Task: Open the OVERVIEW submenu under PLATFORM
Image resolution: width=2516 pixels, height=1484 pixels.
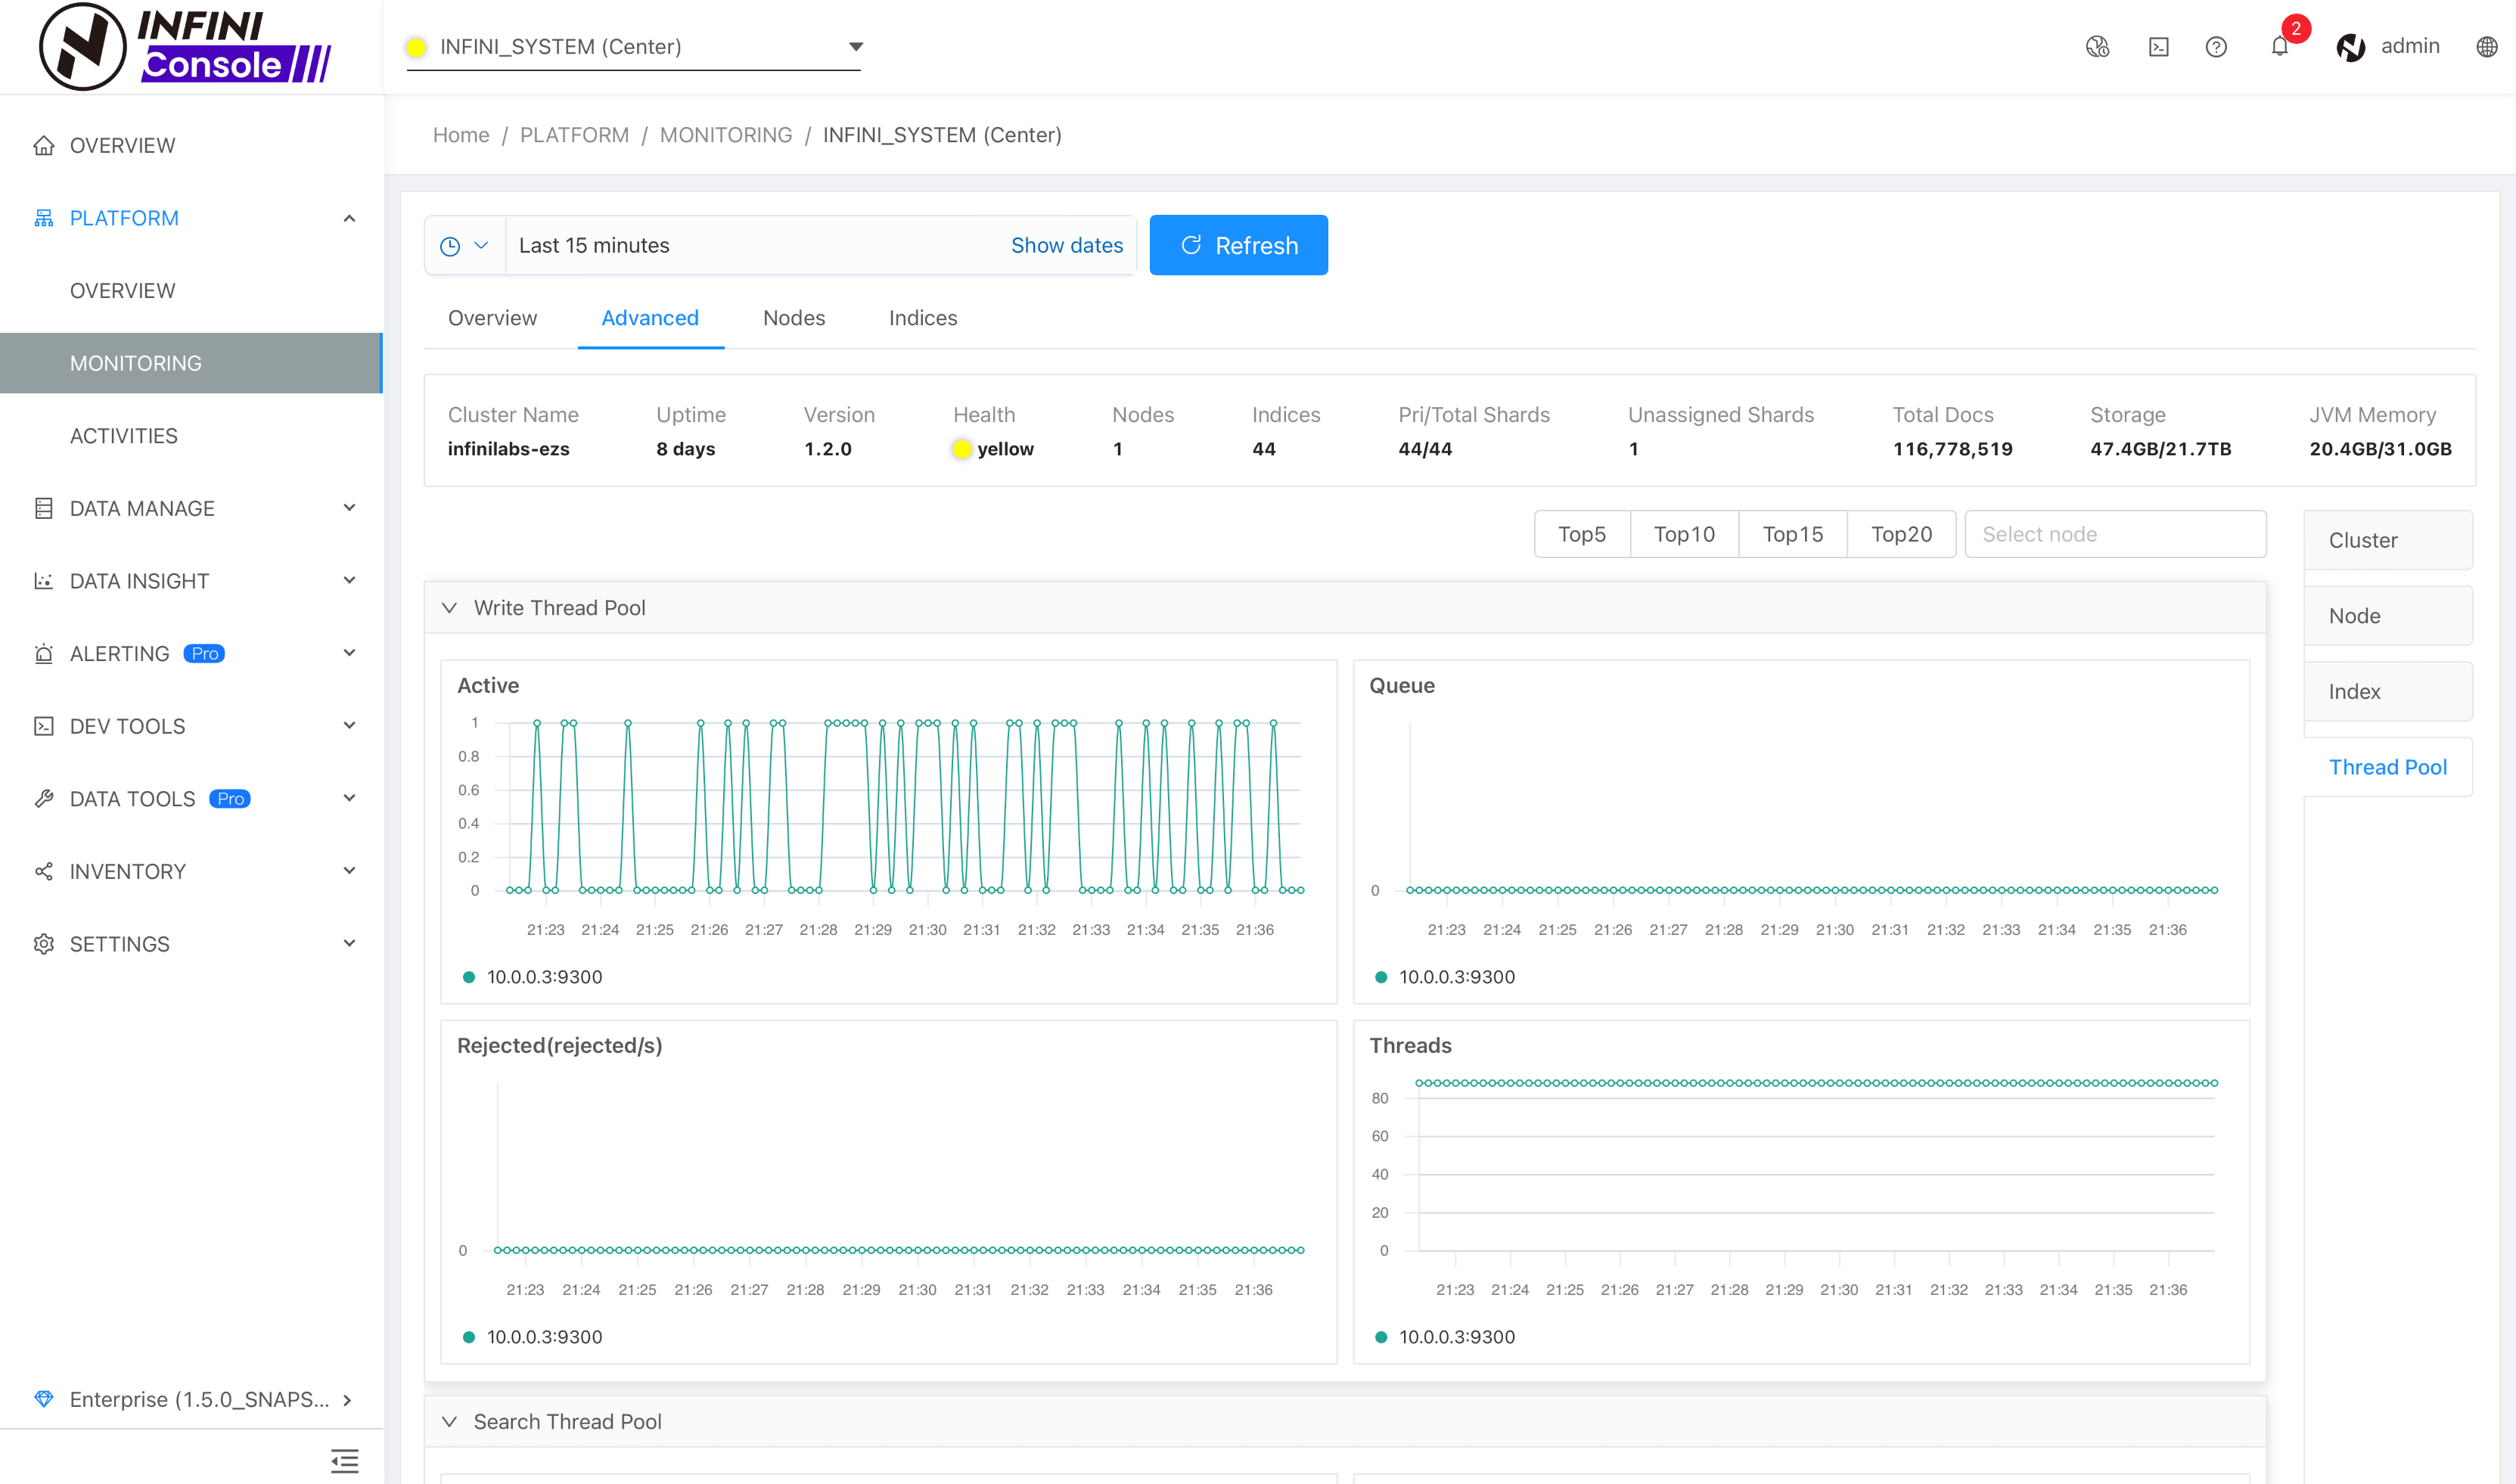Action: click(x=122, y=291)
